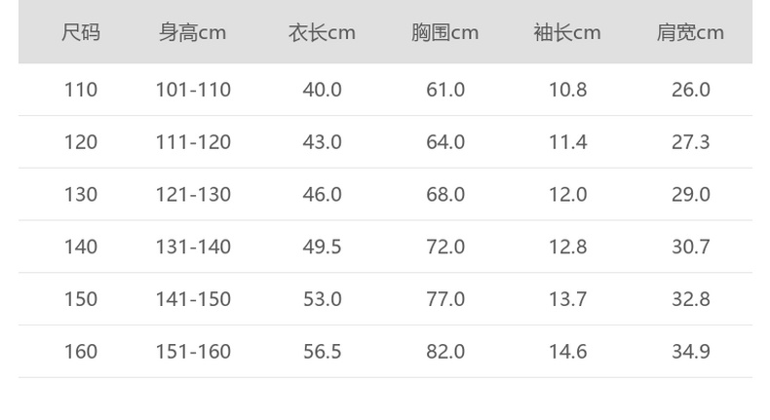This screenshot has height=420, width=770.
Task: Click the 胸围cm column header
Action: pos(444,32)
